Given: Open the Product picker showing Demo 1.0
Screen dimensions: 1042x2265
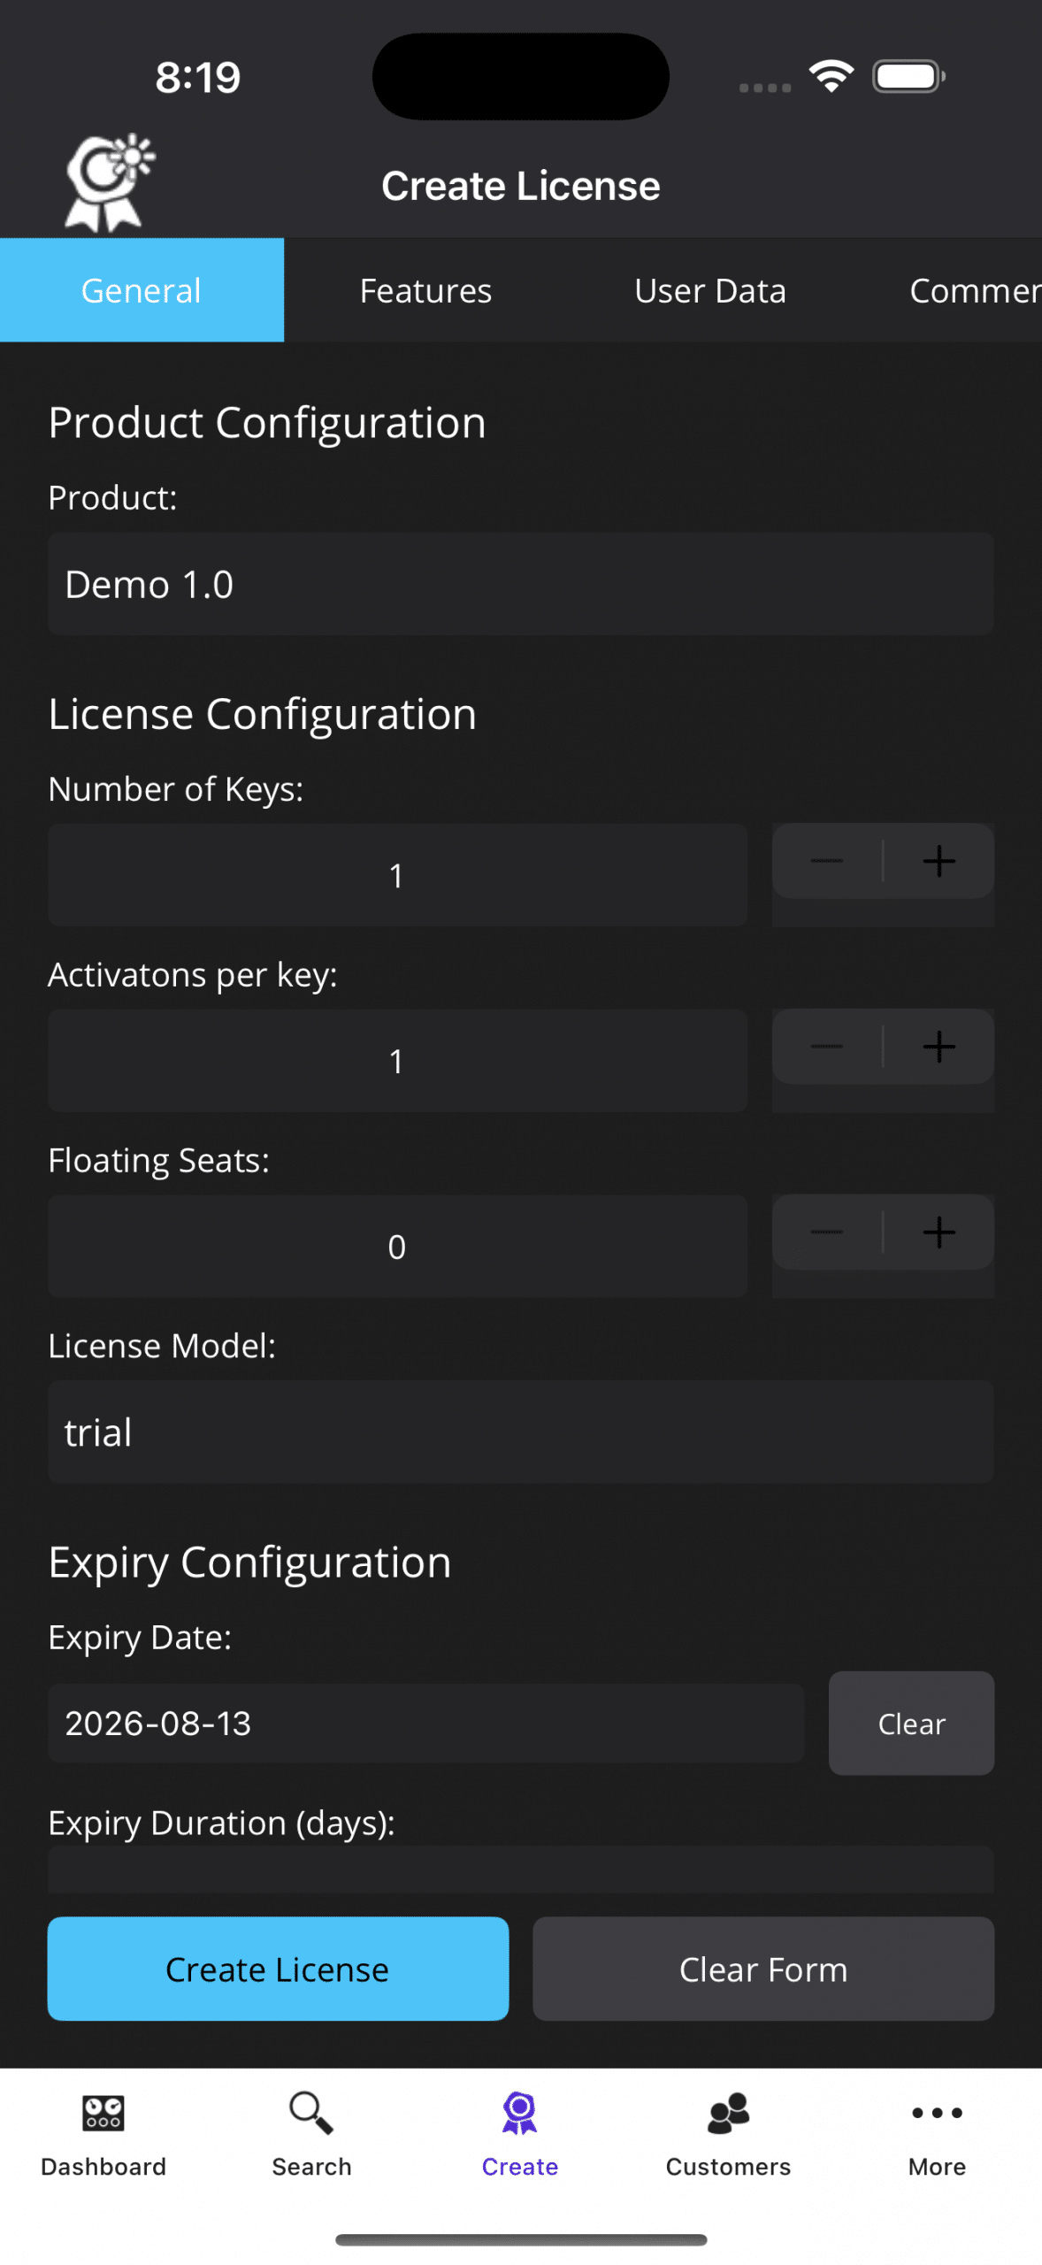Looking at the screenshot, I should 520,584.
